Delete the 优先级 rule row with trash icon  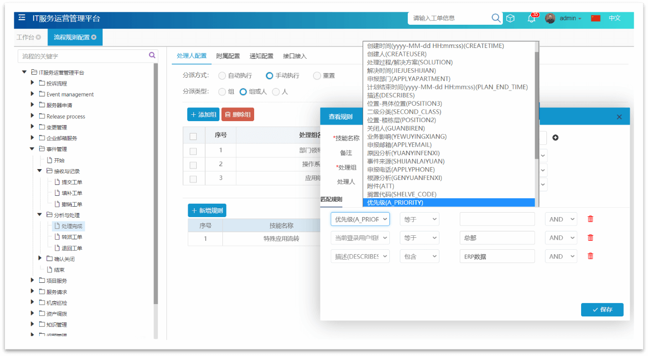590,219
